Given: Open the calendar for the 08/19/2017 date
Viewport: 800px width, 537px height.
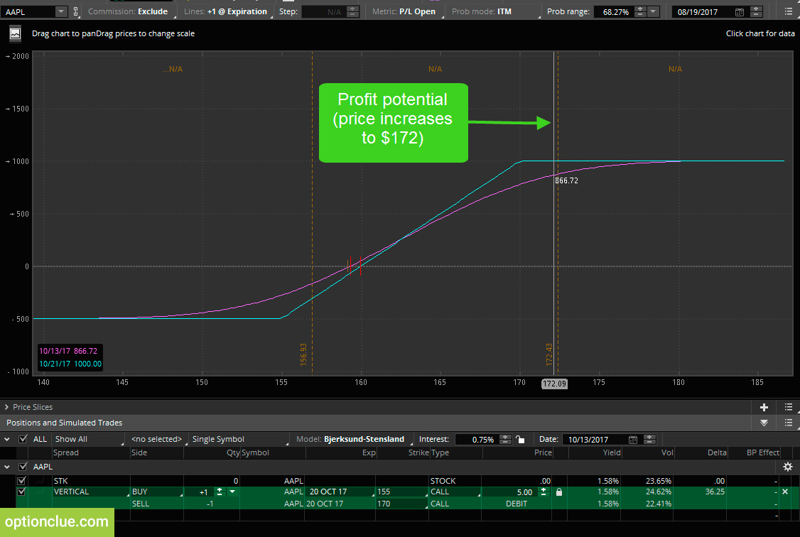Looking at the screenshot, I should [x=740, y=12].
